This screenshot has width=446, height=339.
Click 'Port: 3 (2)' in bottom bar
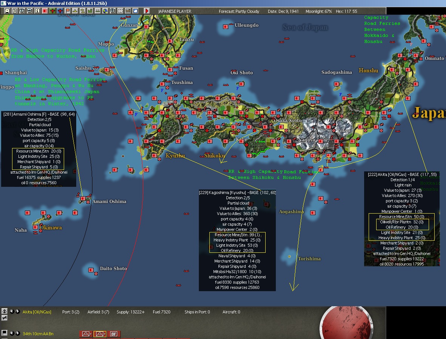tap(71, 312)
